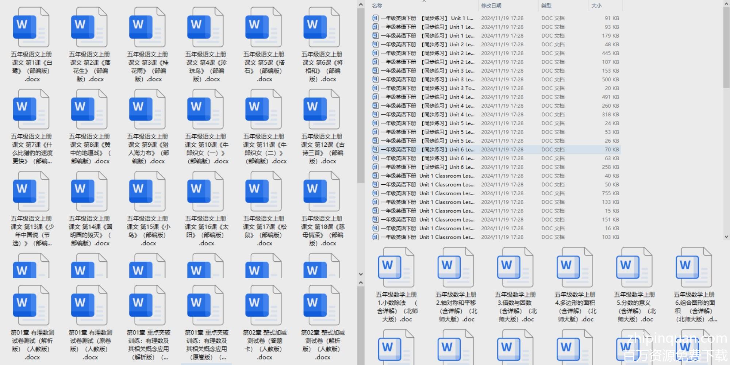Select the 第5课《搭石》docx file icon
The height and width of the screenshot is (365, 730).
(263, 27)
